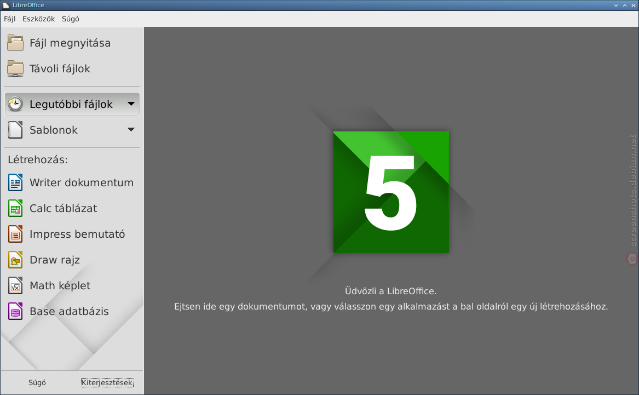Create a new Calc táblázat

(x=63, y=208)
